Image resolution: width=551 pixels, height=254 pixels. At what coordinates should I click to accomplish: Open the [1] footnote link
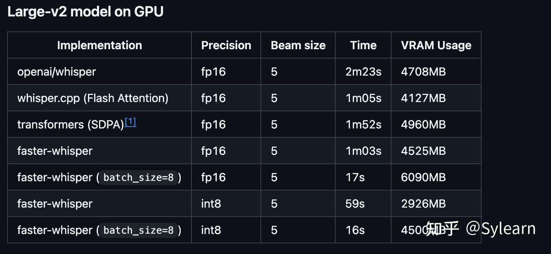click(130, 122)
